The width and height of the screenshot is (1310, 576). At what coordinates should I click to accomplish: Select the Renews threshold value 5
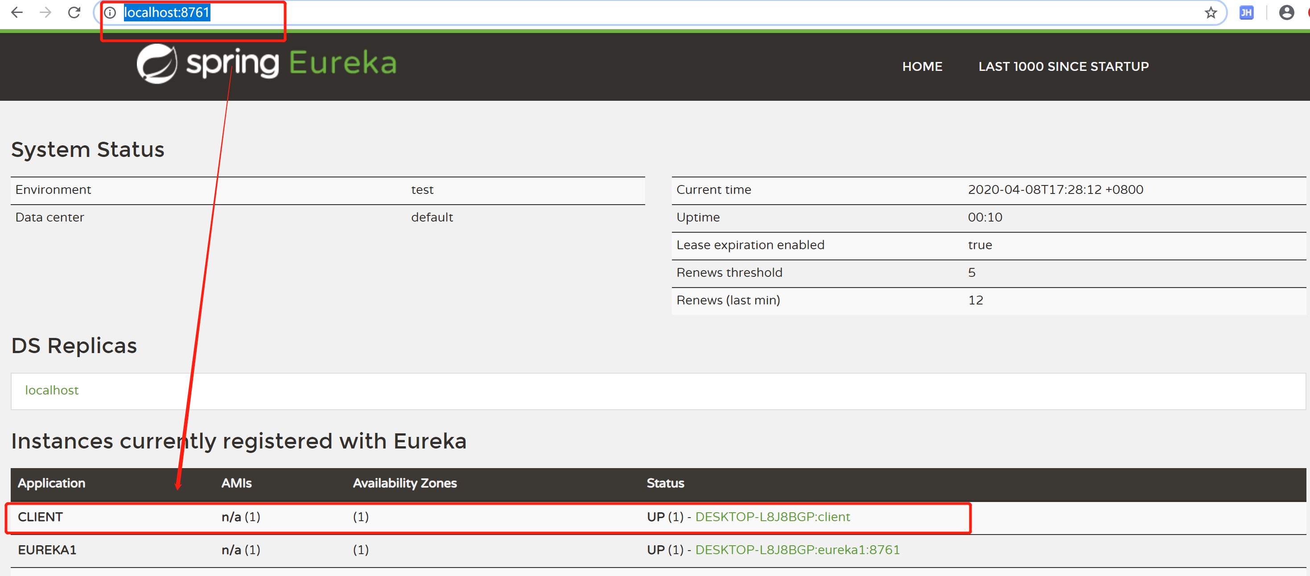coord(971,272)
